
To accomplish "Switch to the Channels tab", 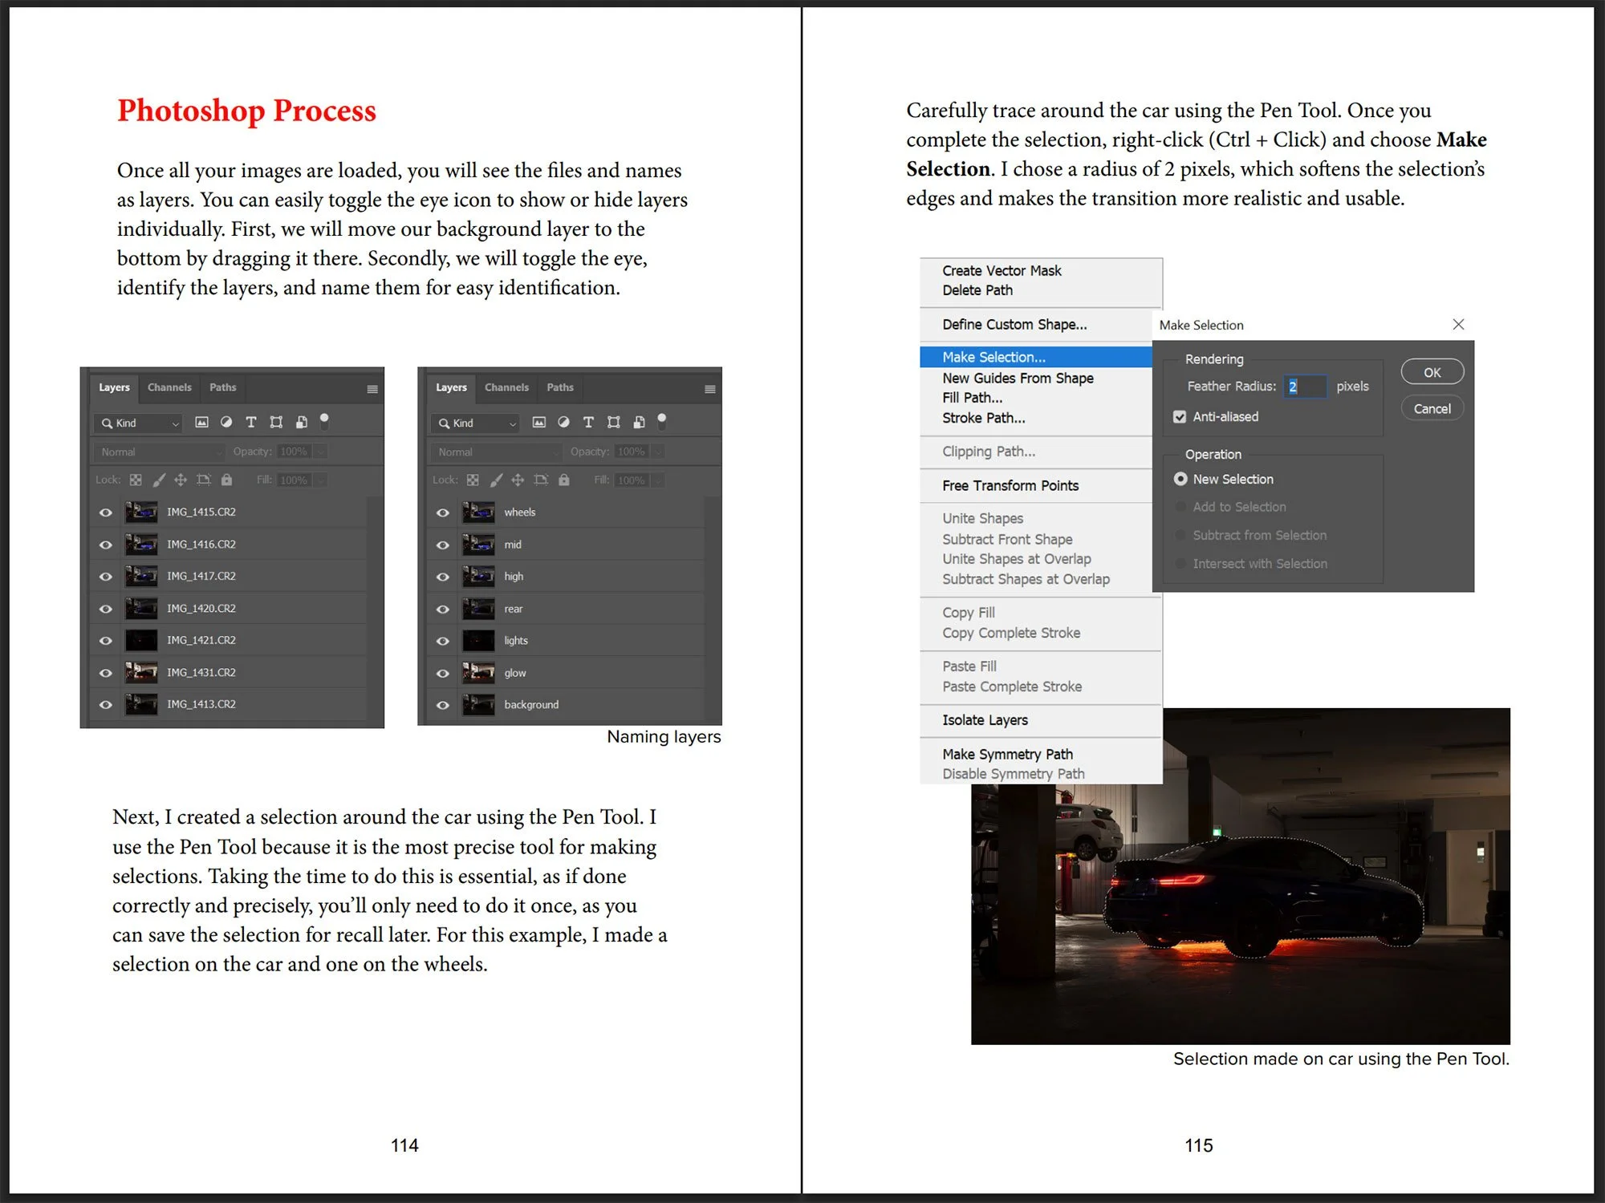I will (x=169, y=387).
